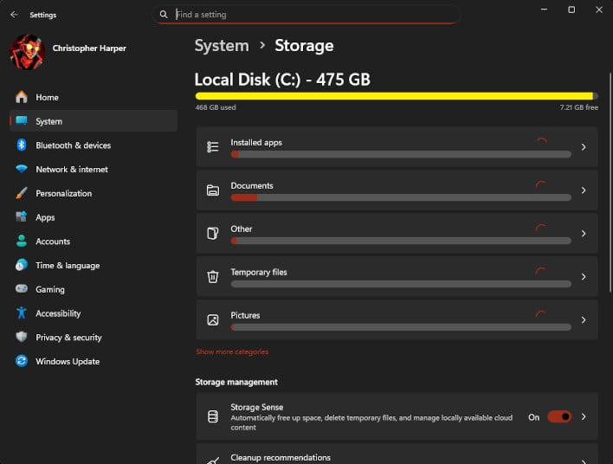This screenshot has width=613, height=464.
Task: Expand the Other category chevron
Action: 584,234
